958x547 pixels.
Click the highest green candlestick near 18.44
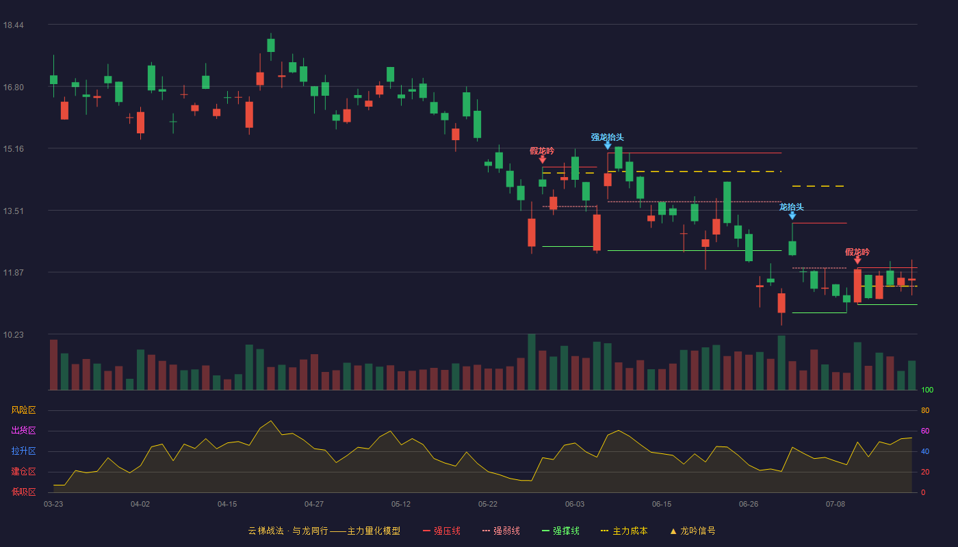point(271,45)
